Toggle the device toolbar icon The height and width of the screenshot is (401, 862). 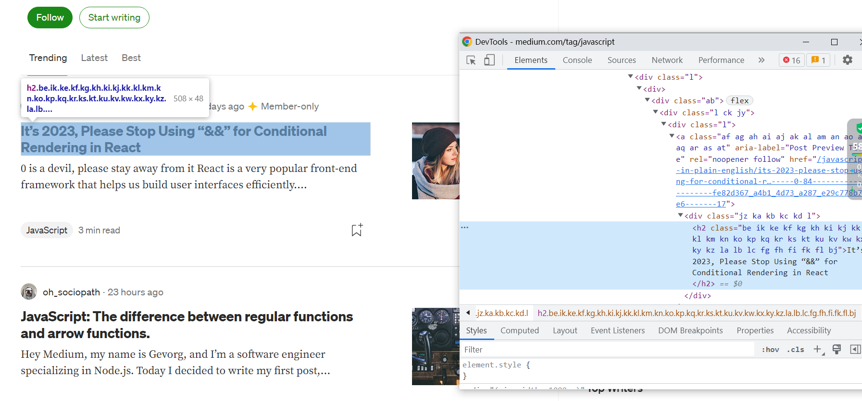click(x=489, y=60)
